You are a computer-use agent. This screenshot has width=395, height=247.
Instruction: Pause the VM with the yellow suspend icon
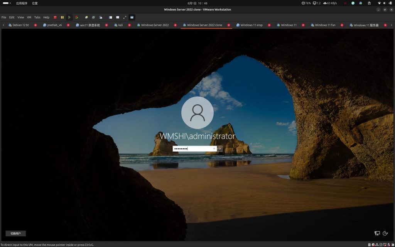[62, 17]
